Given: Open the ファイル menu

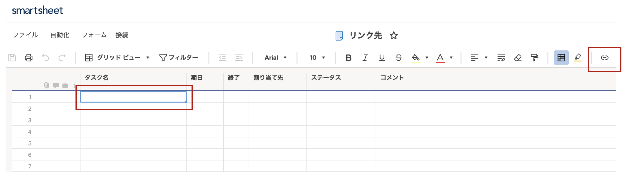Looking at the screenshot, I should pyautogui.click(x=25, y=35).
